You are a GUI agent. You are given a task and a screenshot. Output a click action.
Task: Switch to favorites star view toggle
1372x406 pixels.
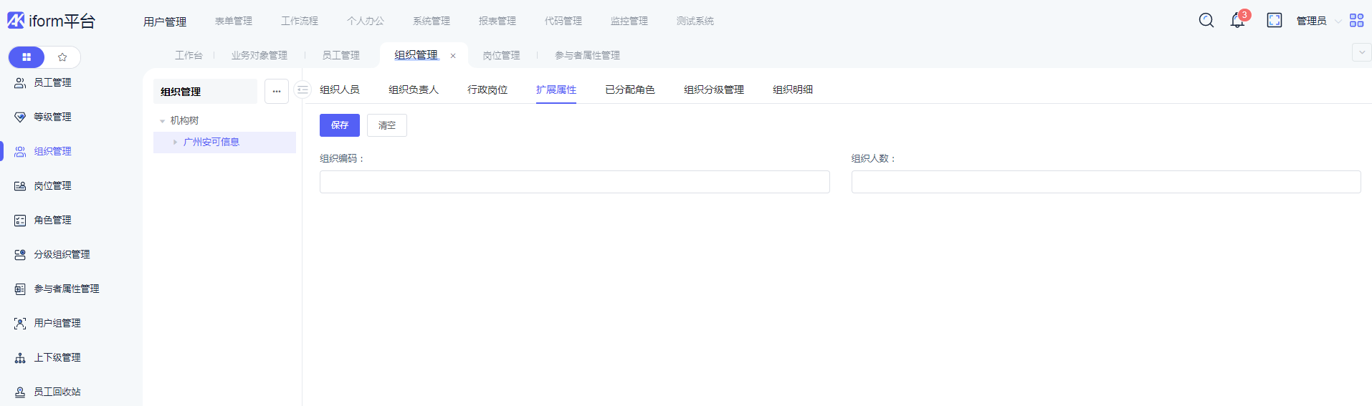pos(62,57)
